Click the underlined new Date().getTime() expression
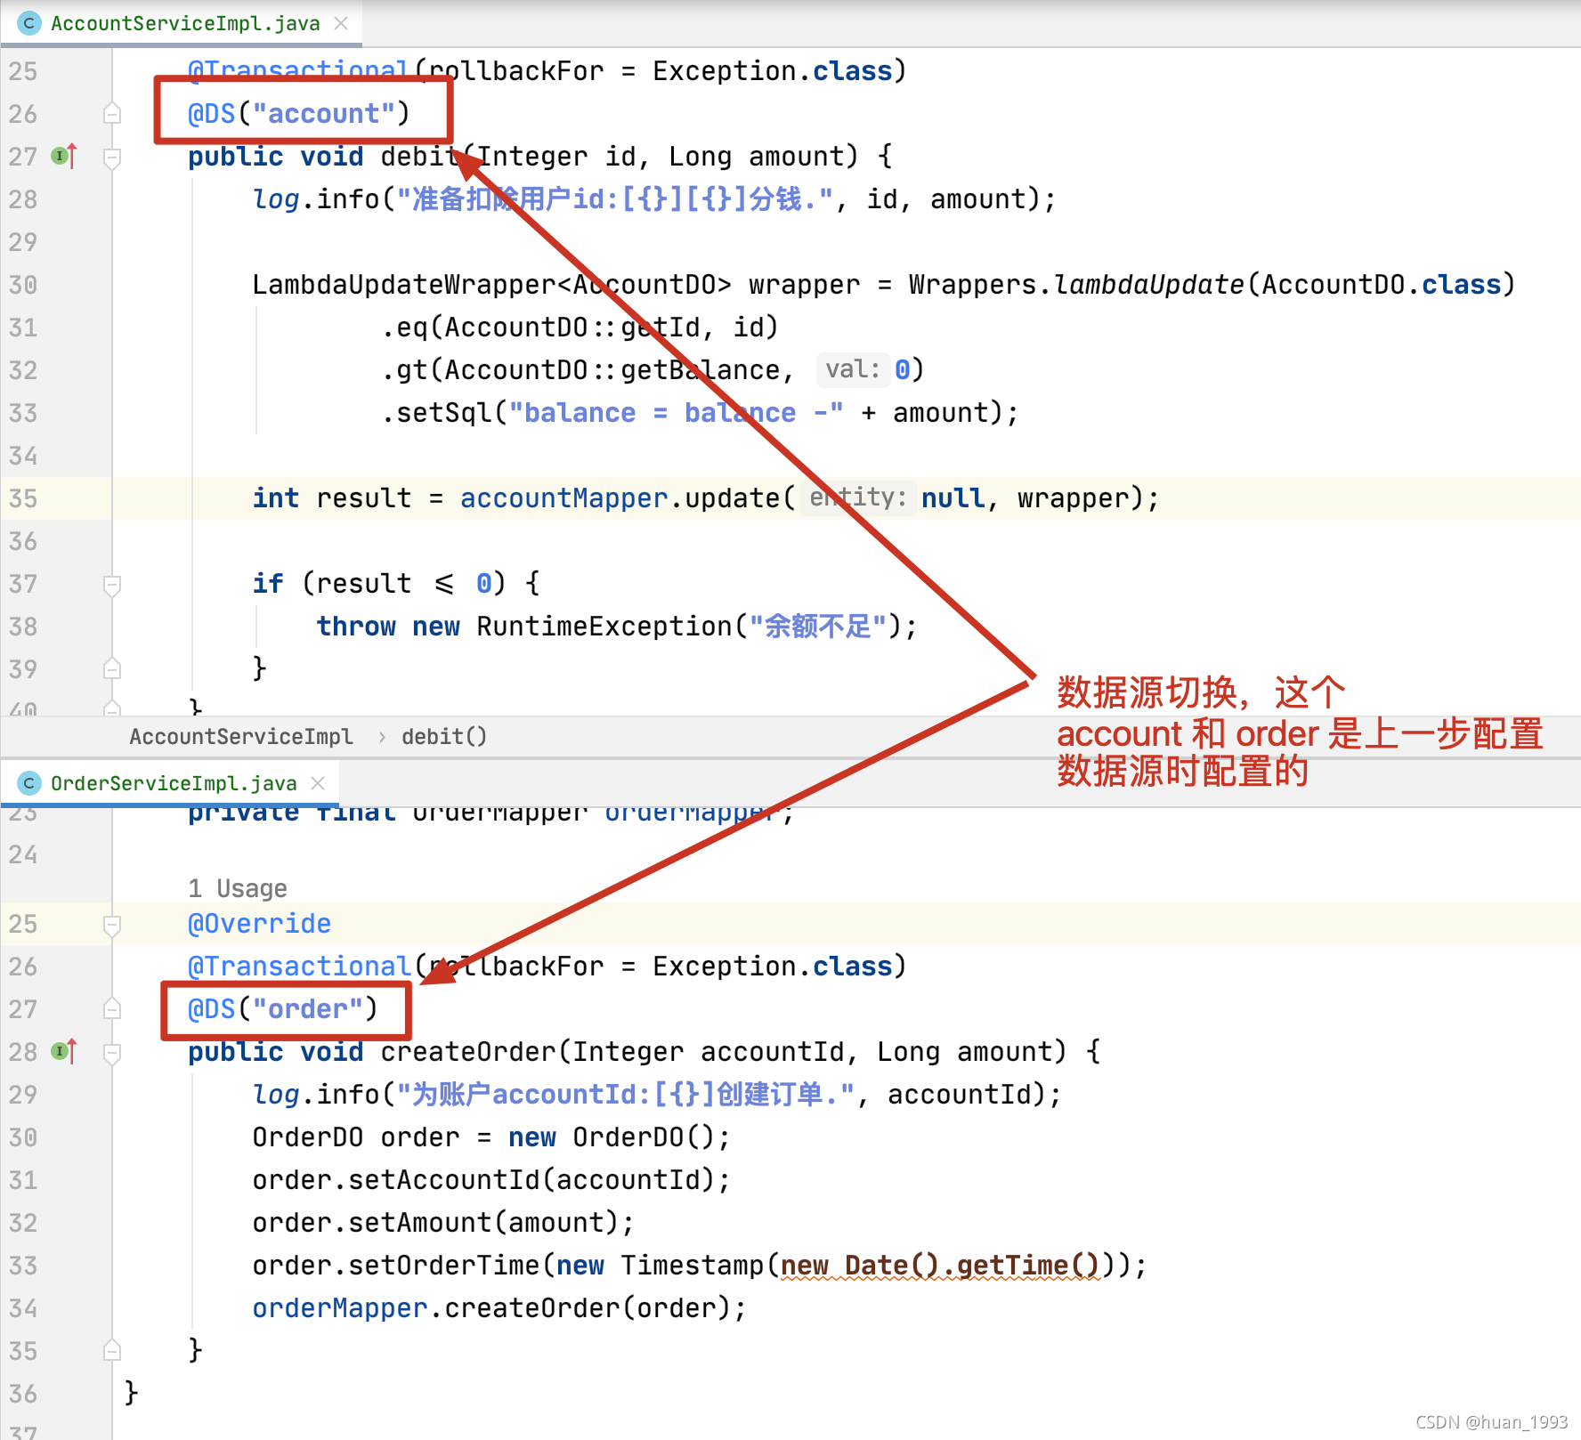 [940, 1266]
